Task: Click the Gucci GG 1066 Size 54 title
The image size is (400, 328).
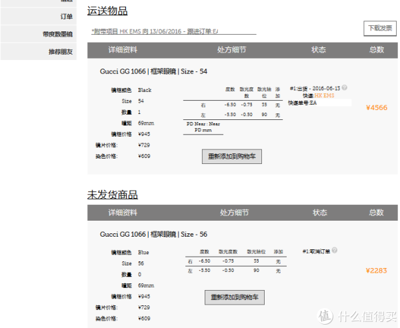Action: coord(153,71)
